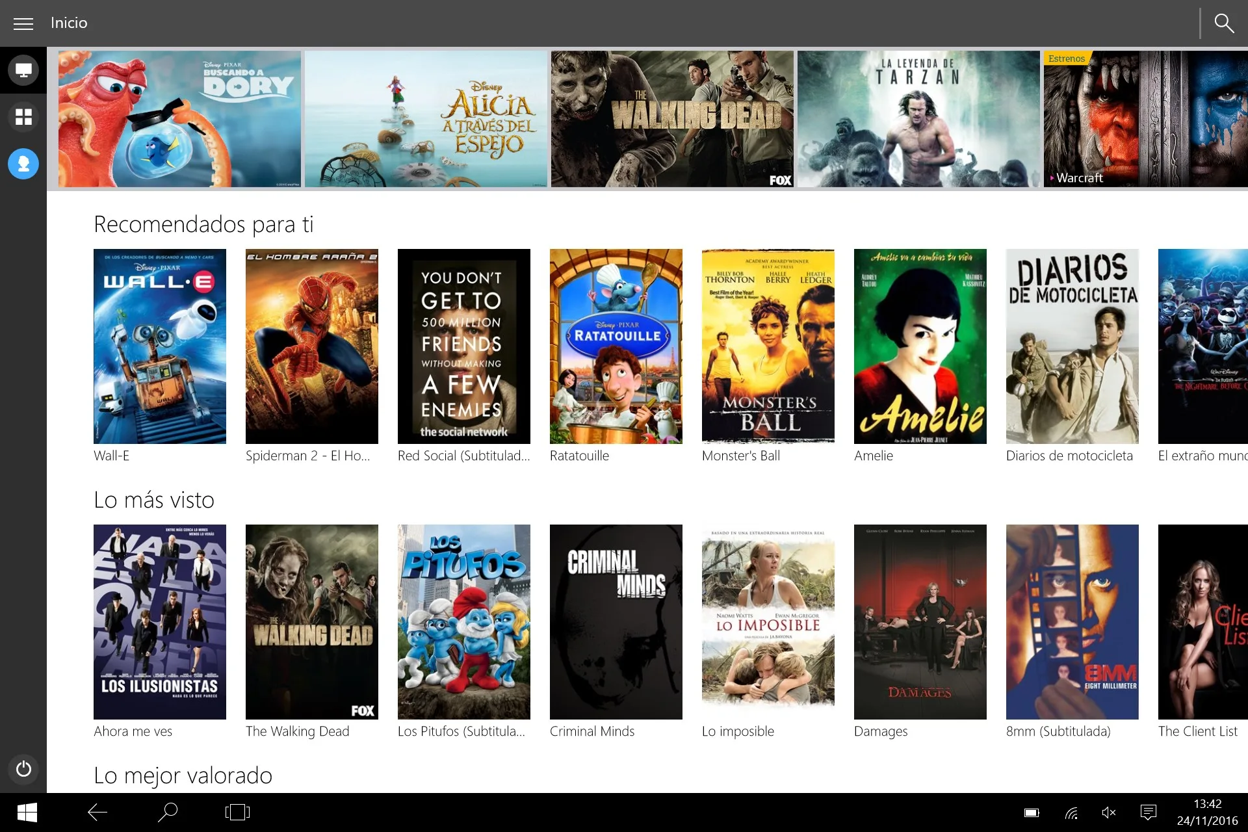Click the 'Wall-E' title text
The height and width of the screenshot is (832, 1248).
click(x=112, y=456)
